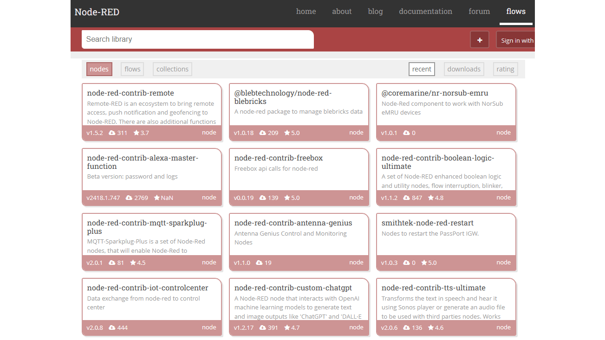The height and width of the screenshot is (340, 605).
Task: Click version v0.0.19 on freebox card
Action: (x=244, y=198)
